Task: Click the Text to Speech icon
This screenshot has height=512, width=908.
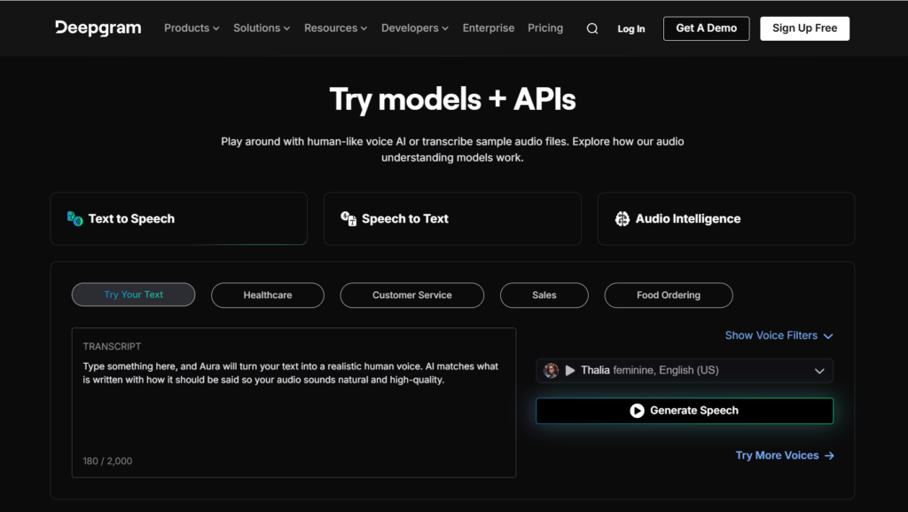Action: pyautogui.click(x=74, y=218)
